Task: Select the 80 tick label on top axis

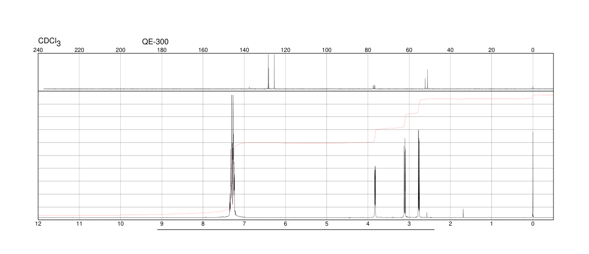Action: [368, 50]
